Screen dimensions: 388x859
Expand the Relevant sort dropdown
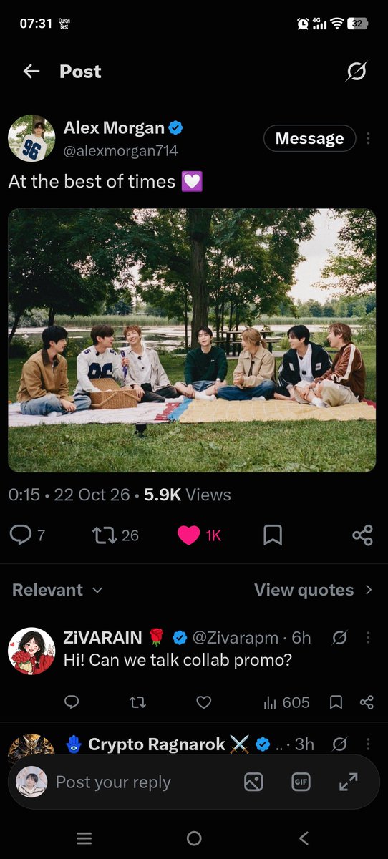tap(57, 590)
